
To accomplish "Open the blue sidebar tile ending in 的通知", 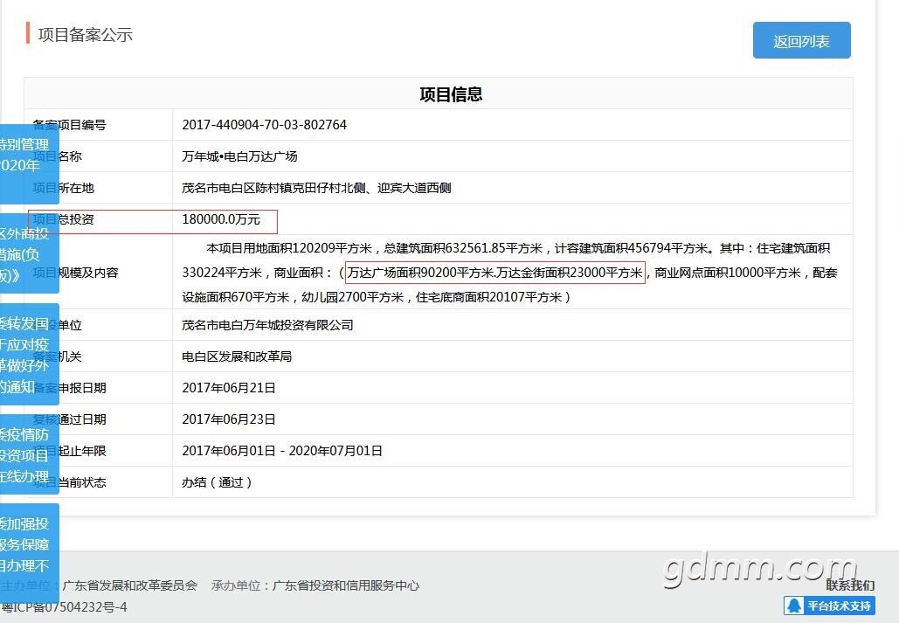I will tap(29, 354).
